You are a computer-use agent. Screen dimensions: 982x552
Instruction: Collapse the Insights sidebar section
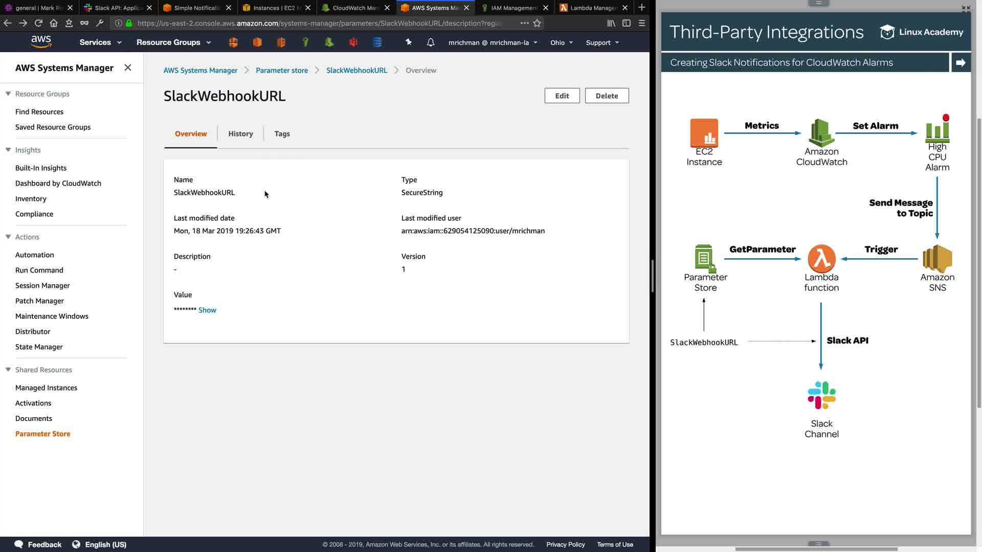pyautogui.click(x=8, y=150)
